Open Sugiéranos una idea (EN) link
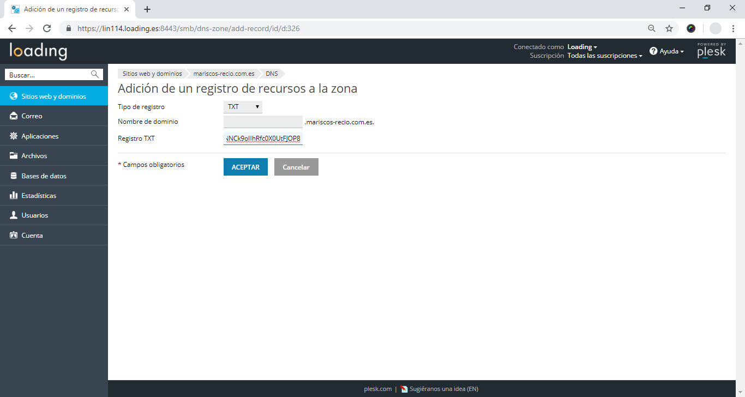Image resolution: width=745 pixels, height=397 pixels. (x=444, y=389)
